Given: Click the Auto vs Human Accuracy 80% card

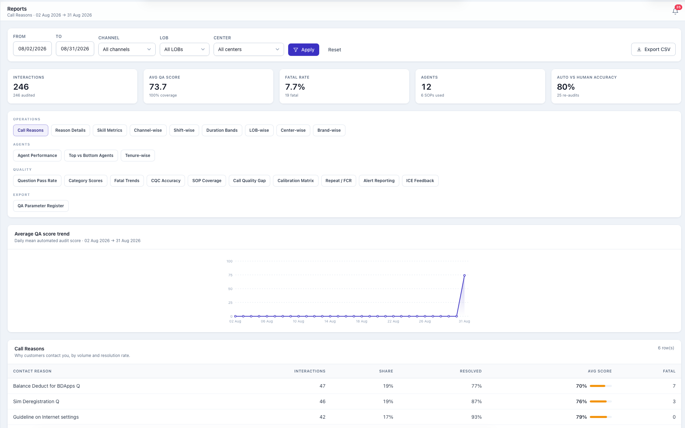Looking at the screenshot, I should (x=616, y=86).
